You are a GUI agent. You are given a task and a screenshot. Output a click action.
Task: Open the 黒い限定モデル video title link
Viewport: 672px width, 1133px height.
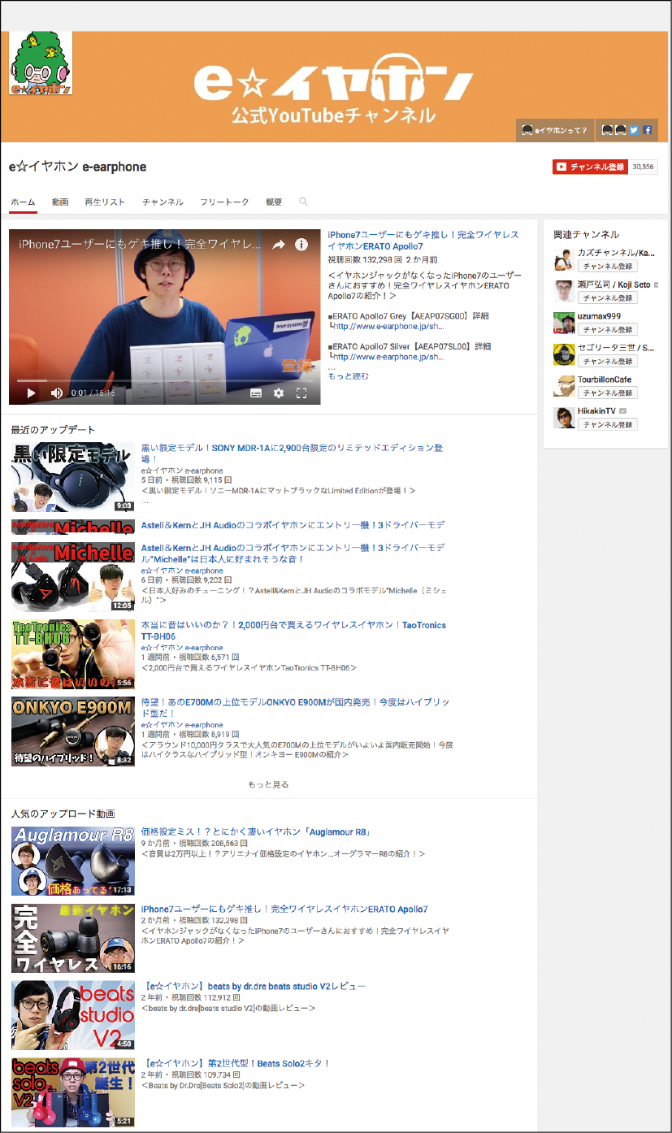tap(293, 454)
